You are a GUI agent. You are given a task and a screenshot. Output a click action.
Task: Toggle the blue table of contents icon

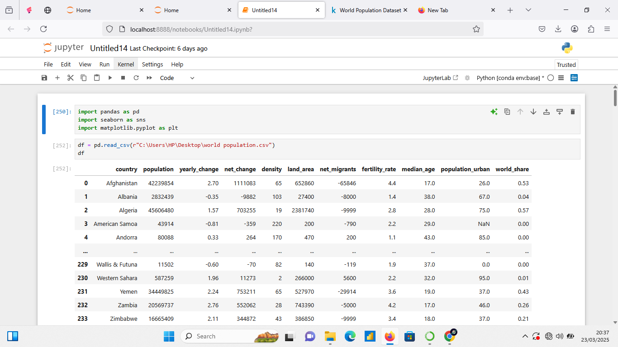pyautogui.click(x=574, y=78)
